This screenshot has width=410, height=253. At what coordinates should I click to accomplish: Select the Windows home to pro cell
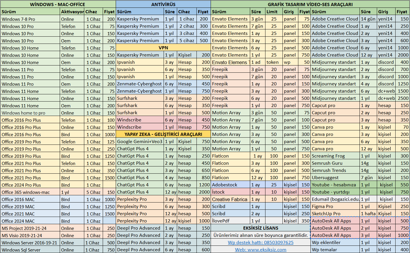[x=30, y=113]
